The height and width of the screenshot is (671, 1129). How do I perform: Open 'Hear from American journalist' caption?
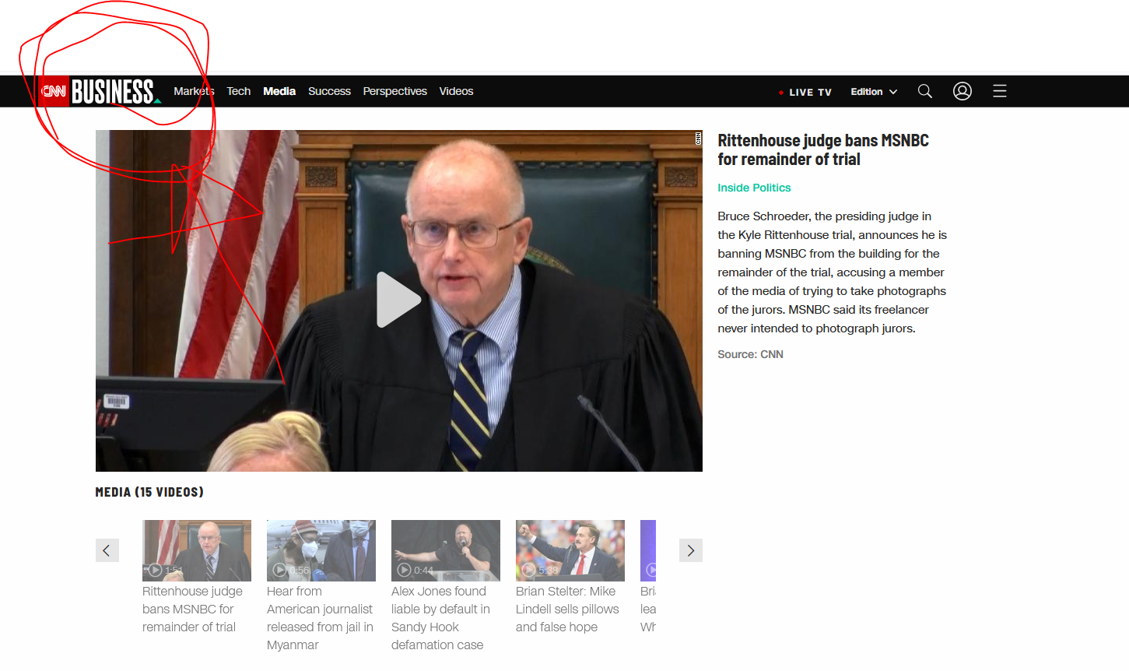tap(320, 618)
